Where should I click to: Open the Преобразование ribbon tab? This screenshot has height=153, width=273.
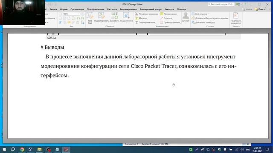tap(96, 9)
